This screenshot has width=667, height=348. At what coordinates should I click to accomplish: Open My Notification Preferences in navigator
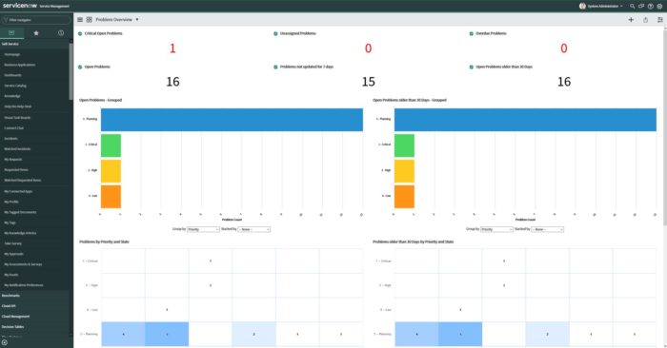pyautogui.click(x=24, y=285)
